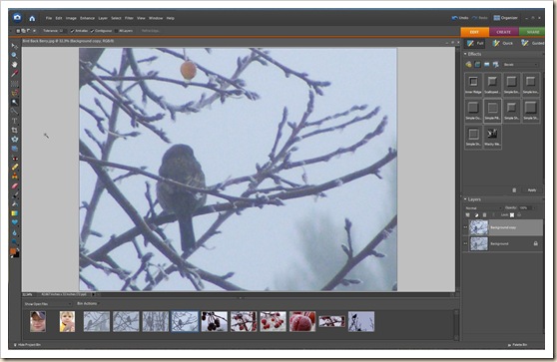The height and width of the screenshot is (362, 557).
Task: Click Apply in Effects panel
Action: [x=532, y=190]
